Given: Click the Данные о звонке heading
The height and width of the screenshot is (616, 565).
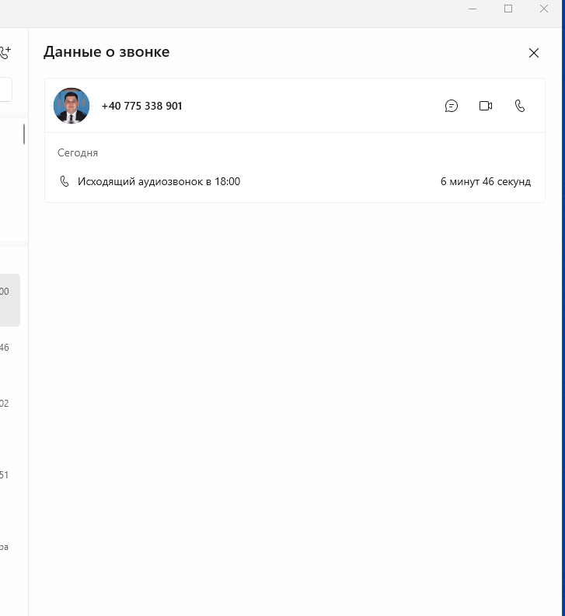Looking at the screenshot, I should pyautogui.click(x=106, y=52).
